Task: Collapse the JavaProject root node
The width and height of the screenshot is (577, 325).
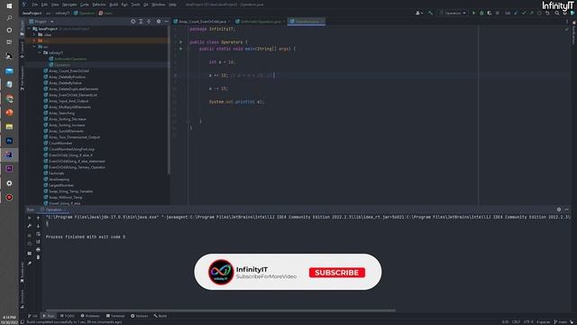Action: (x=29, y=29)
